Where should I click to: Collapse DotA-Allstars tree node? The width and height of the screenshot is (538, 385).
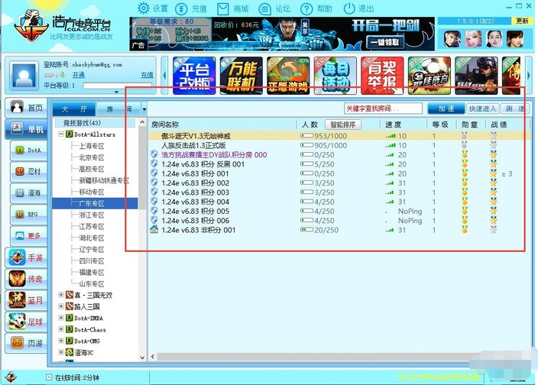[x=60, y=134]
